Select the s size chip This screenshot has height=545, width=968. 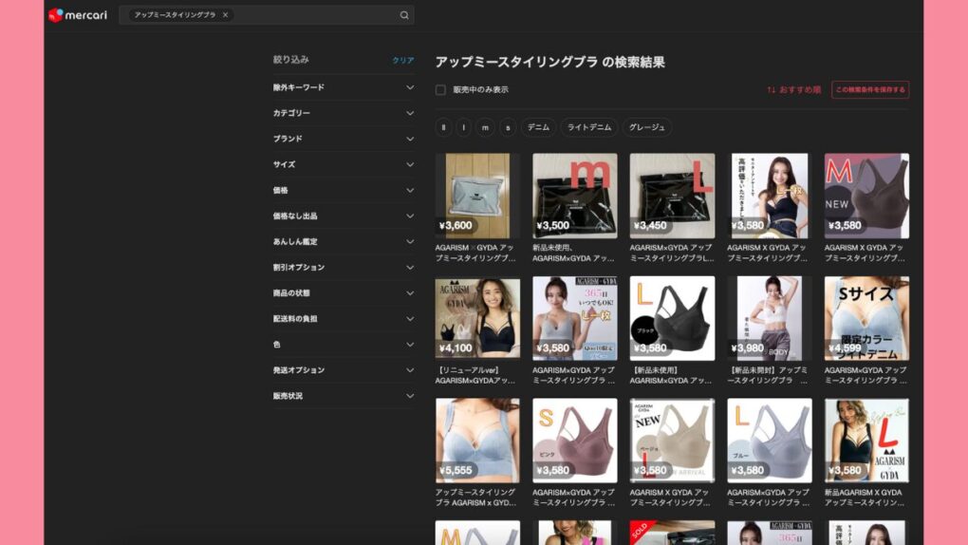508,127
